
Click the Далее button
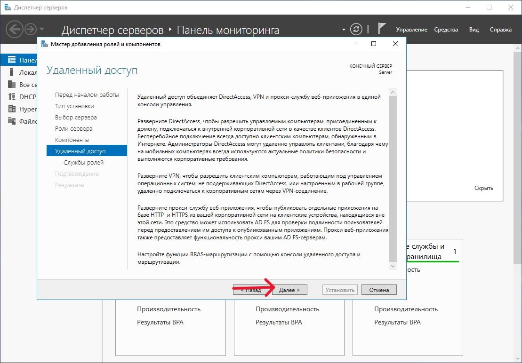289,290
